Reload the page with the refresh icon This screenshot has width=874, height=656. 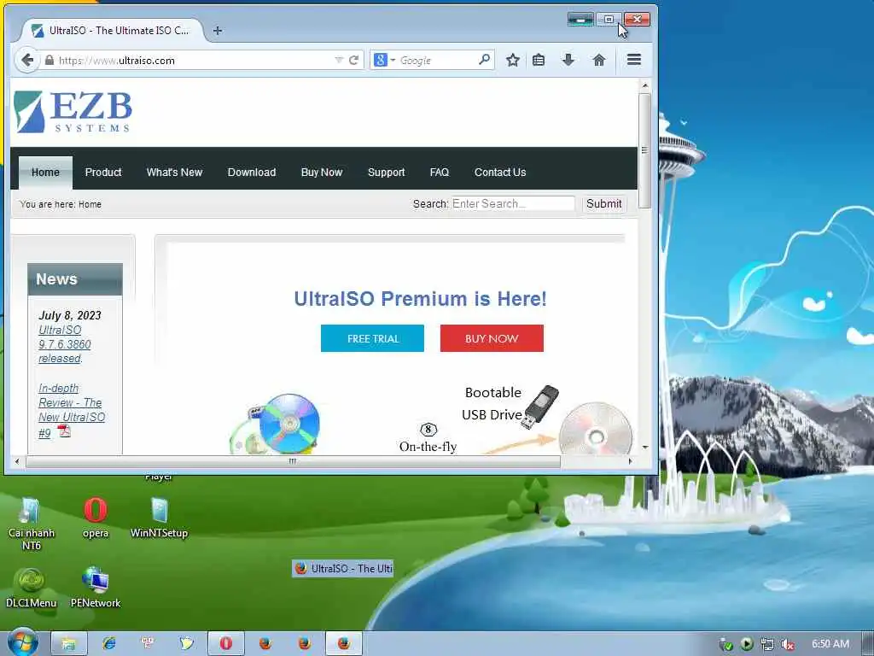coord(353,61)
